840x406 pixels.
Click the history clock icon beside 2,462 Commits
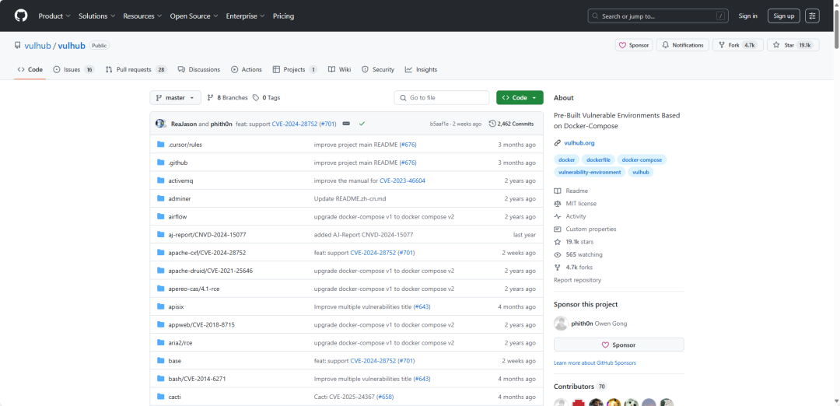coord(492,124)
